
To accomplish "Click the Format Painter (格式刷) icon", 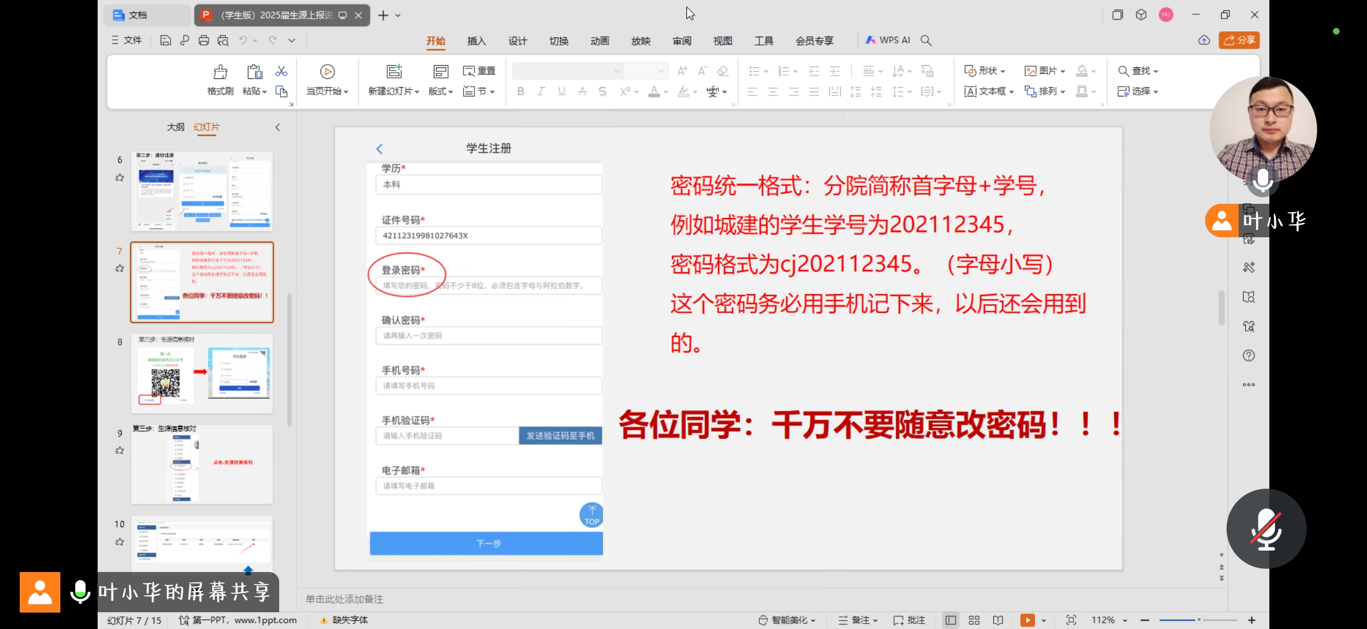I will coord(220,72).
